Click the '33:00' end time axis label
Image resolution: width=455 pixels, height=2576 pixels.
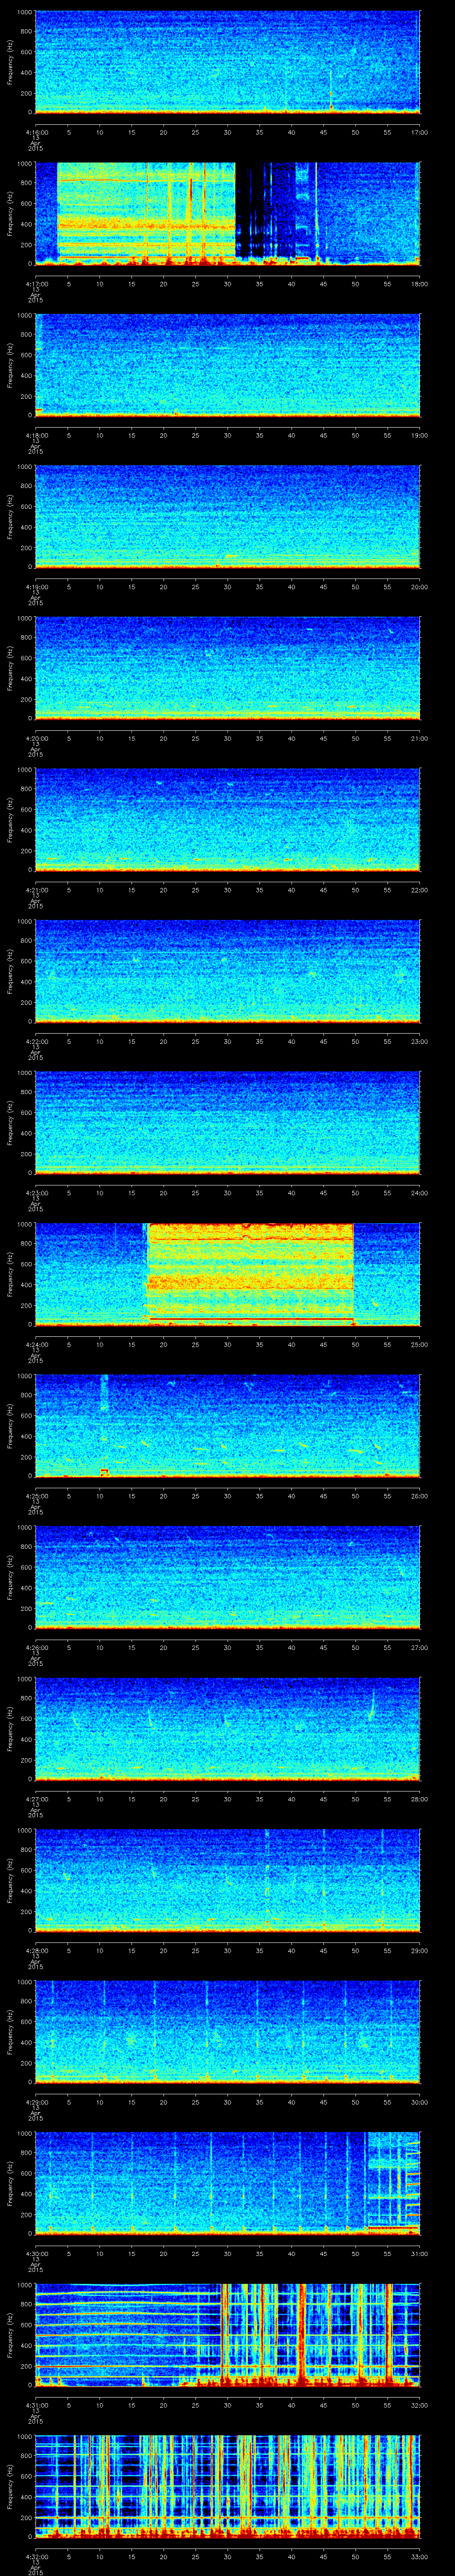click(x=419, y=2556)
